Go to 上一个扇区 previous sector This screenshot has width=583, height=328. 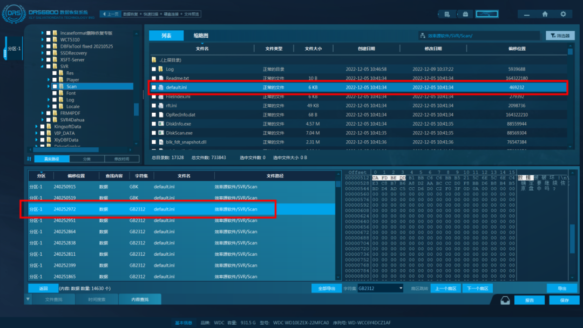point(445,288)
